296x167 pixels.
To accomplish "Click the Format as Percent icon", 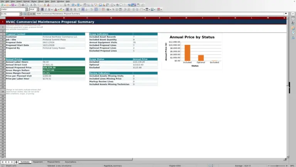I will click(113, 9).
